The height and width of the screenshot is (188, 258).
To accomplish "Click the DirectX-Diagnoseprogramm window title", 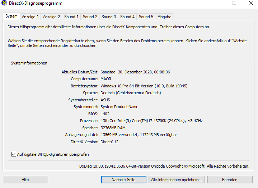I will [36, 3].
